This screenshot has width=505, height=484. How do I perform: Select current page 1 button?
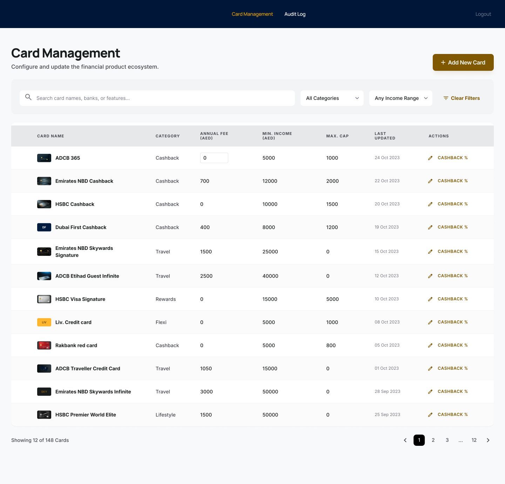click(419, 440)
